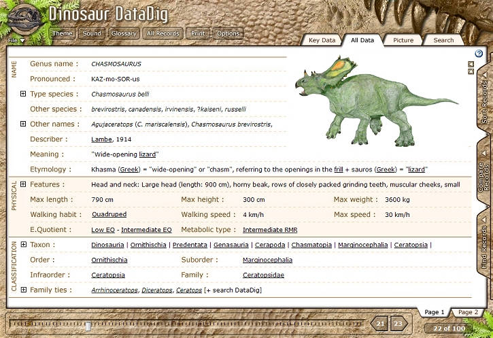Image resolution: width=493 pixels, height=338 pixels.
Task: Open the Search tab
Action: click(443, 40)
